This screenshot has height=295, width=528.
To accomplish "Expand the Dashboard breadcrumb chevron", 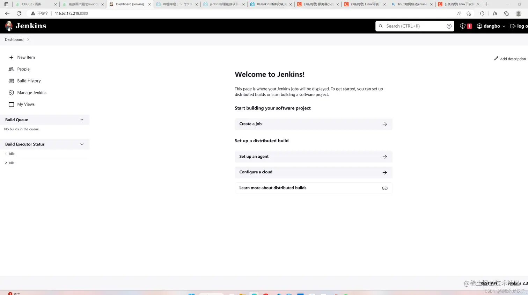I will tap(28, 39).
